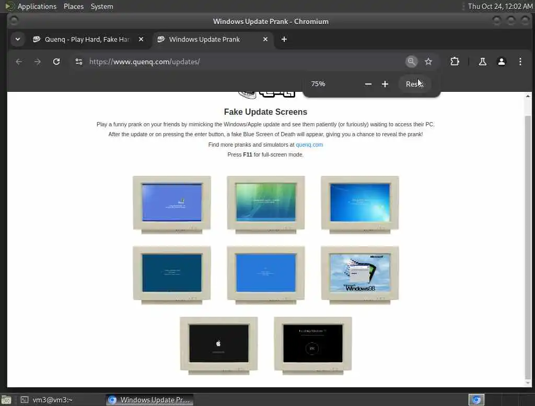Follow the quenq.com link

(309, 145)
